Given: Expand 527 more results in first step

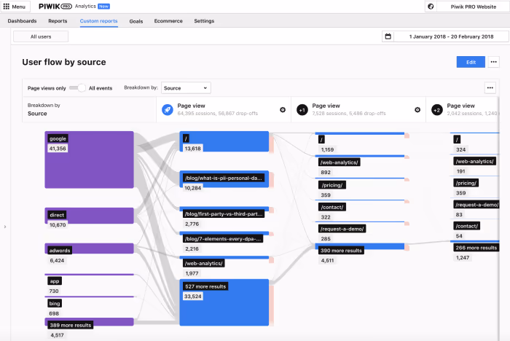Looking at the screenshot, I should pos(205,286).
